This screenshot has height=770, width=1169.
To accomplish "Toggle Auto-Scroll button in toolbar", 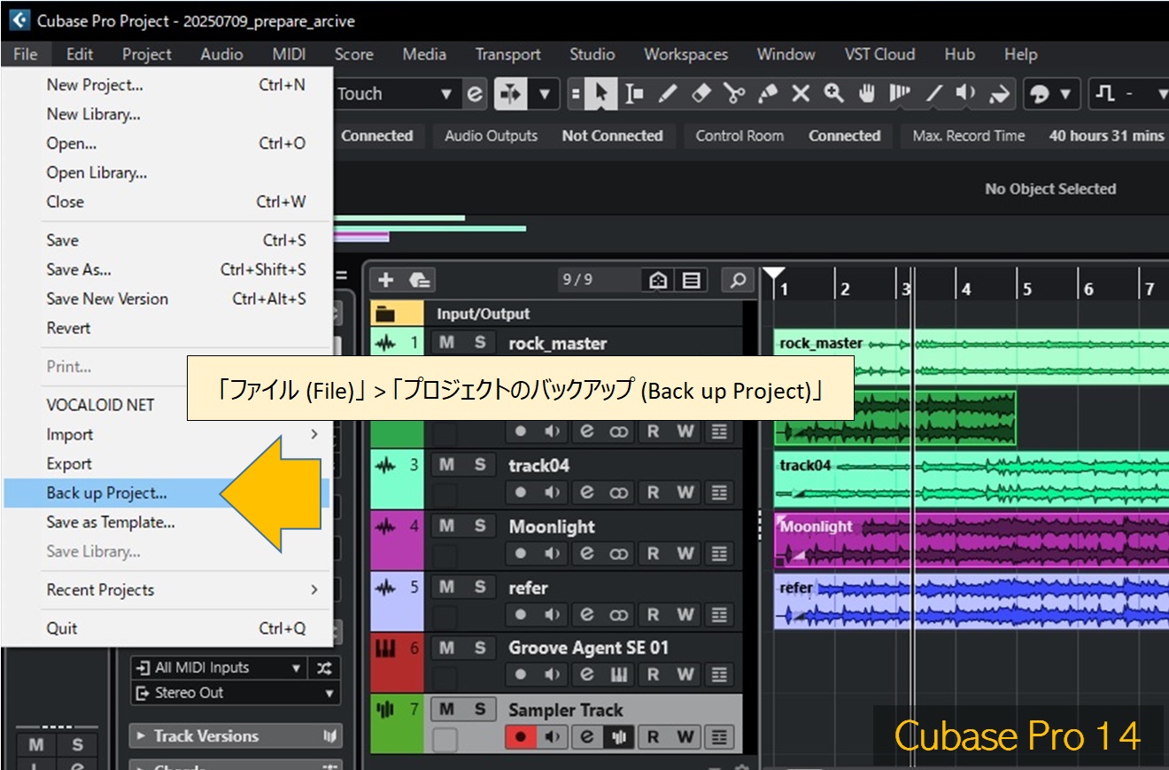I will click(510, 94).
